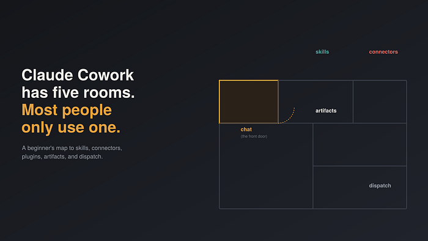Click the "has five rooms." headline line
The width and height of the screenshot is (428, 241).
(x=78, y=92)
